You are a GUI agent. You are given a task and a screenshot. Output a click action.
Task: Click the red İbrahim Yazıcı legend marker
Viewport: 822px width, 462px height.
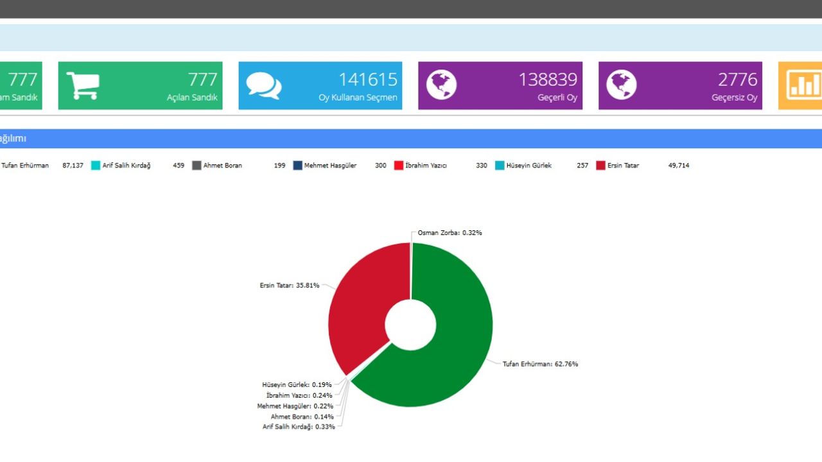(x=398, y=166)
